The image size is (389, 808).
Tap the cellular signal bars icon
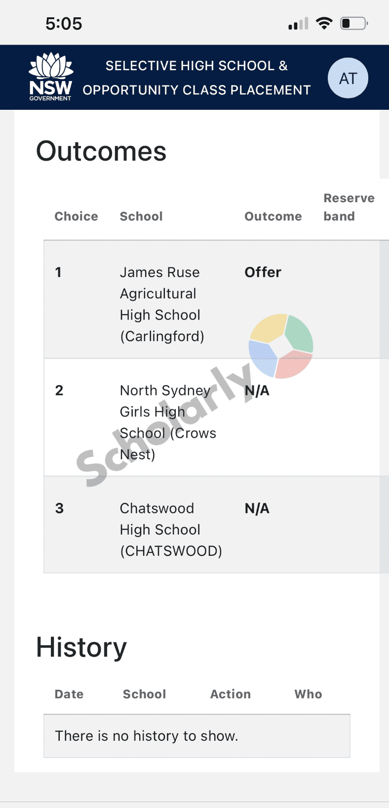click(298, 24)
